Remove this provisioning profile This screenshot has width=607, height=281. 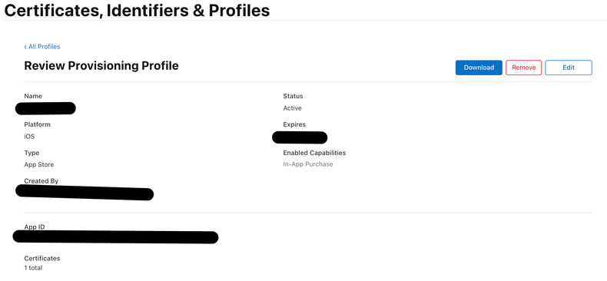[524, 68]
